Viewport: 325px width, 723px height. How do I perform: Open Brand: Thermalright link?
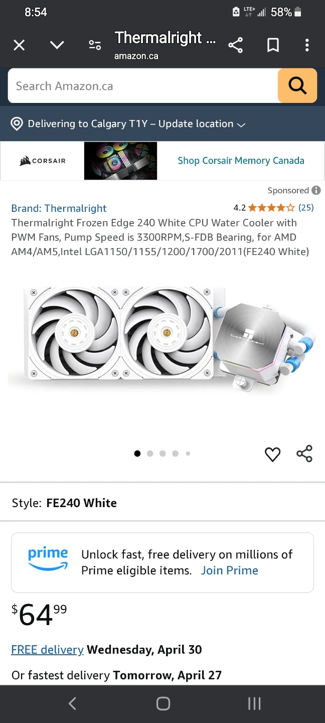[59, 208]
